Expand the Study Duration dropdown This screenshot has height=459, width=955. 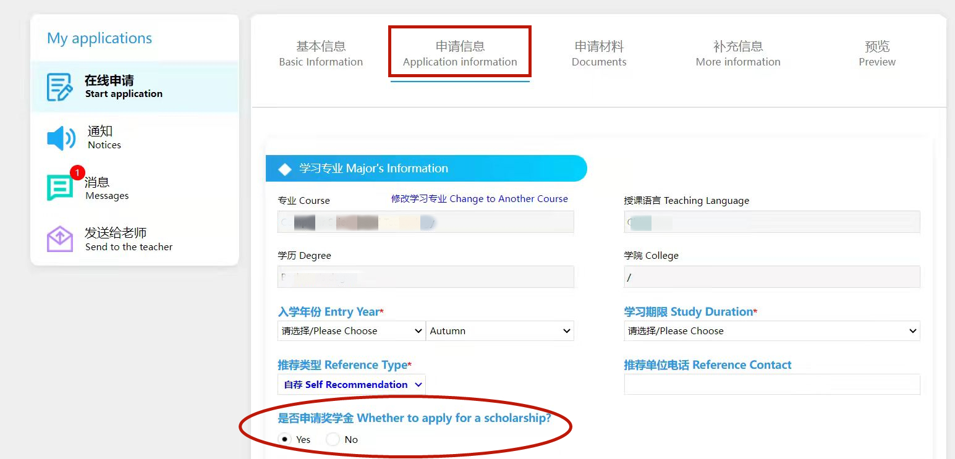pos(771,331)
